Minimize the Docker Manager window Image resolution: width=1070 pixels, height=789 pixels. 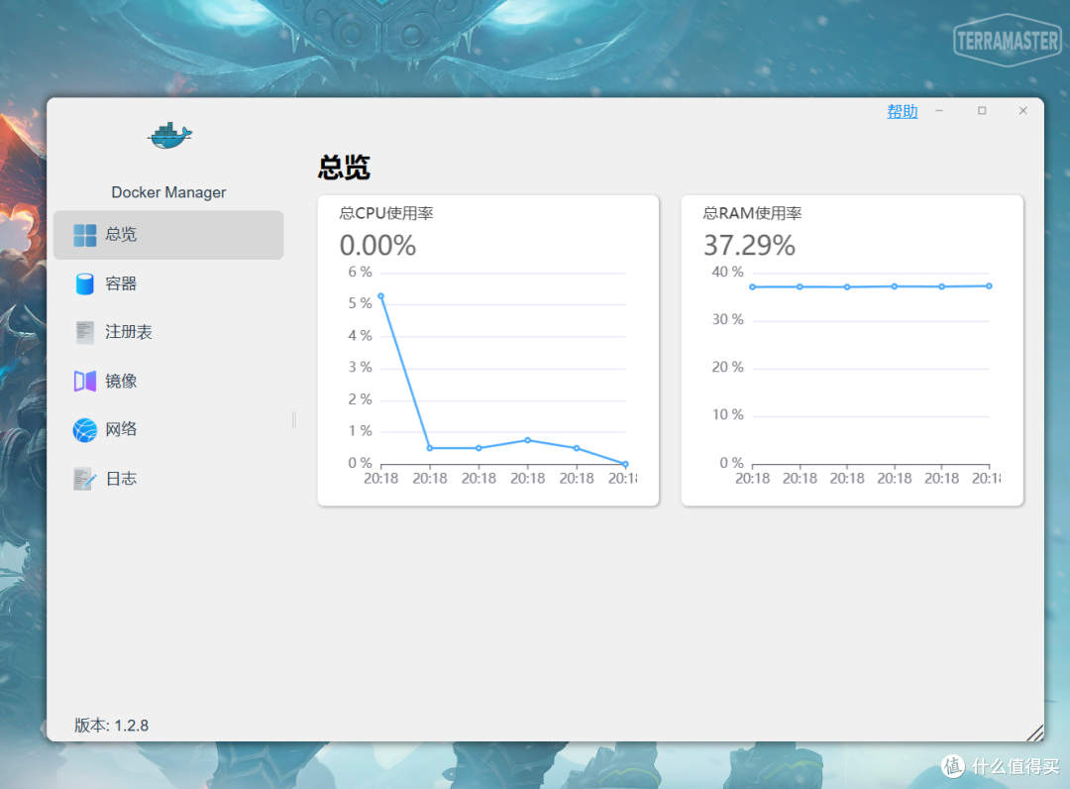click(939, 111)
